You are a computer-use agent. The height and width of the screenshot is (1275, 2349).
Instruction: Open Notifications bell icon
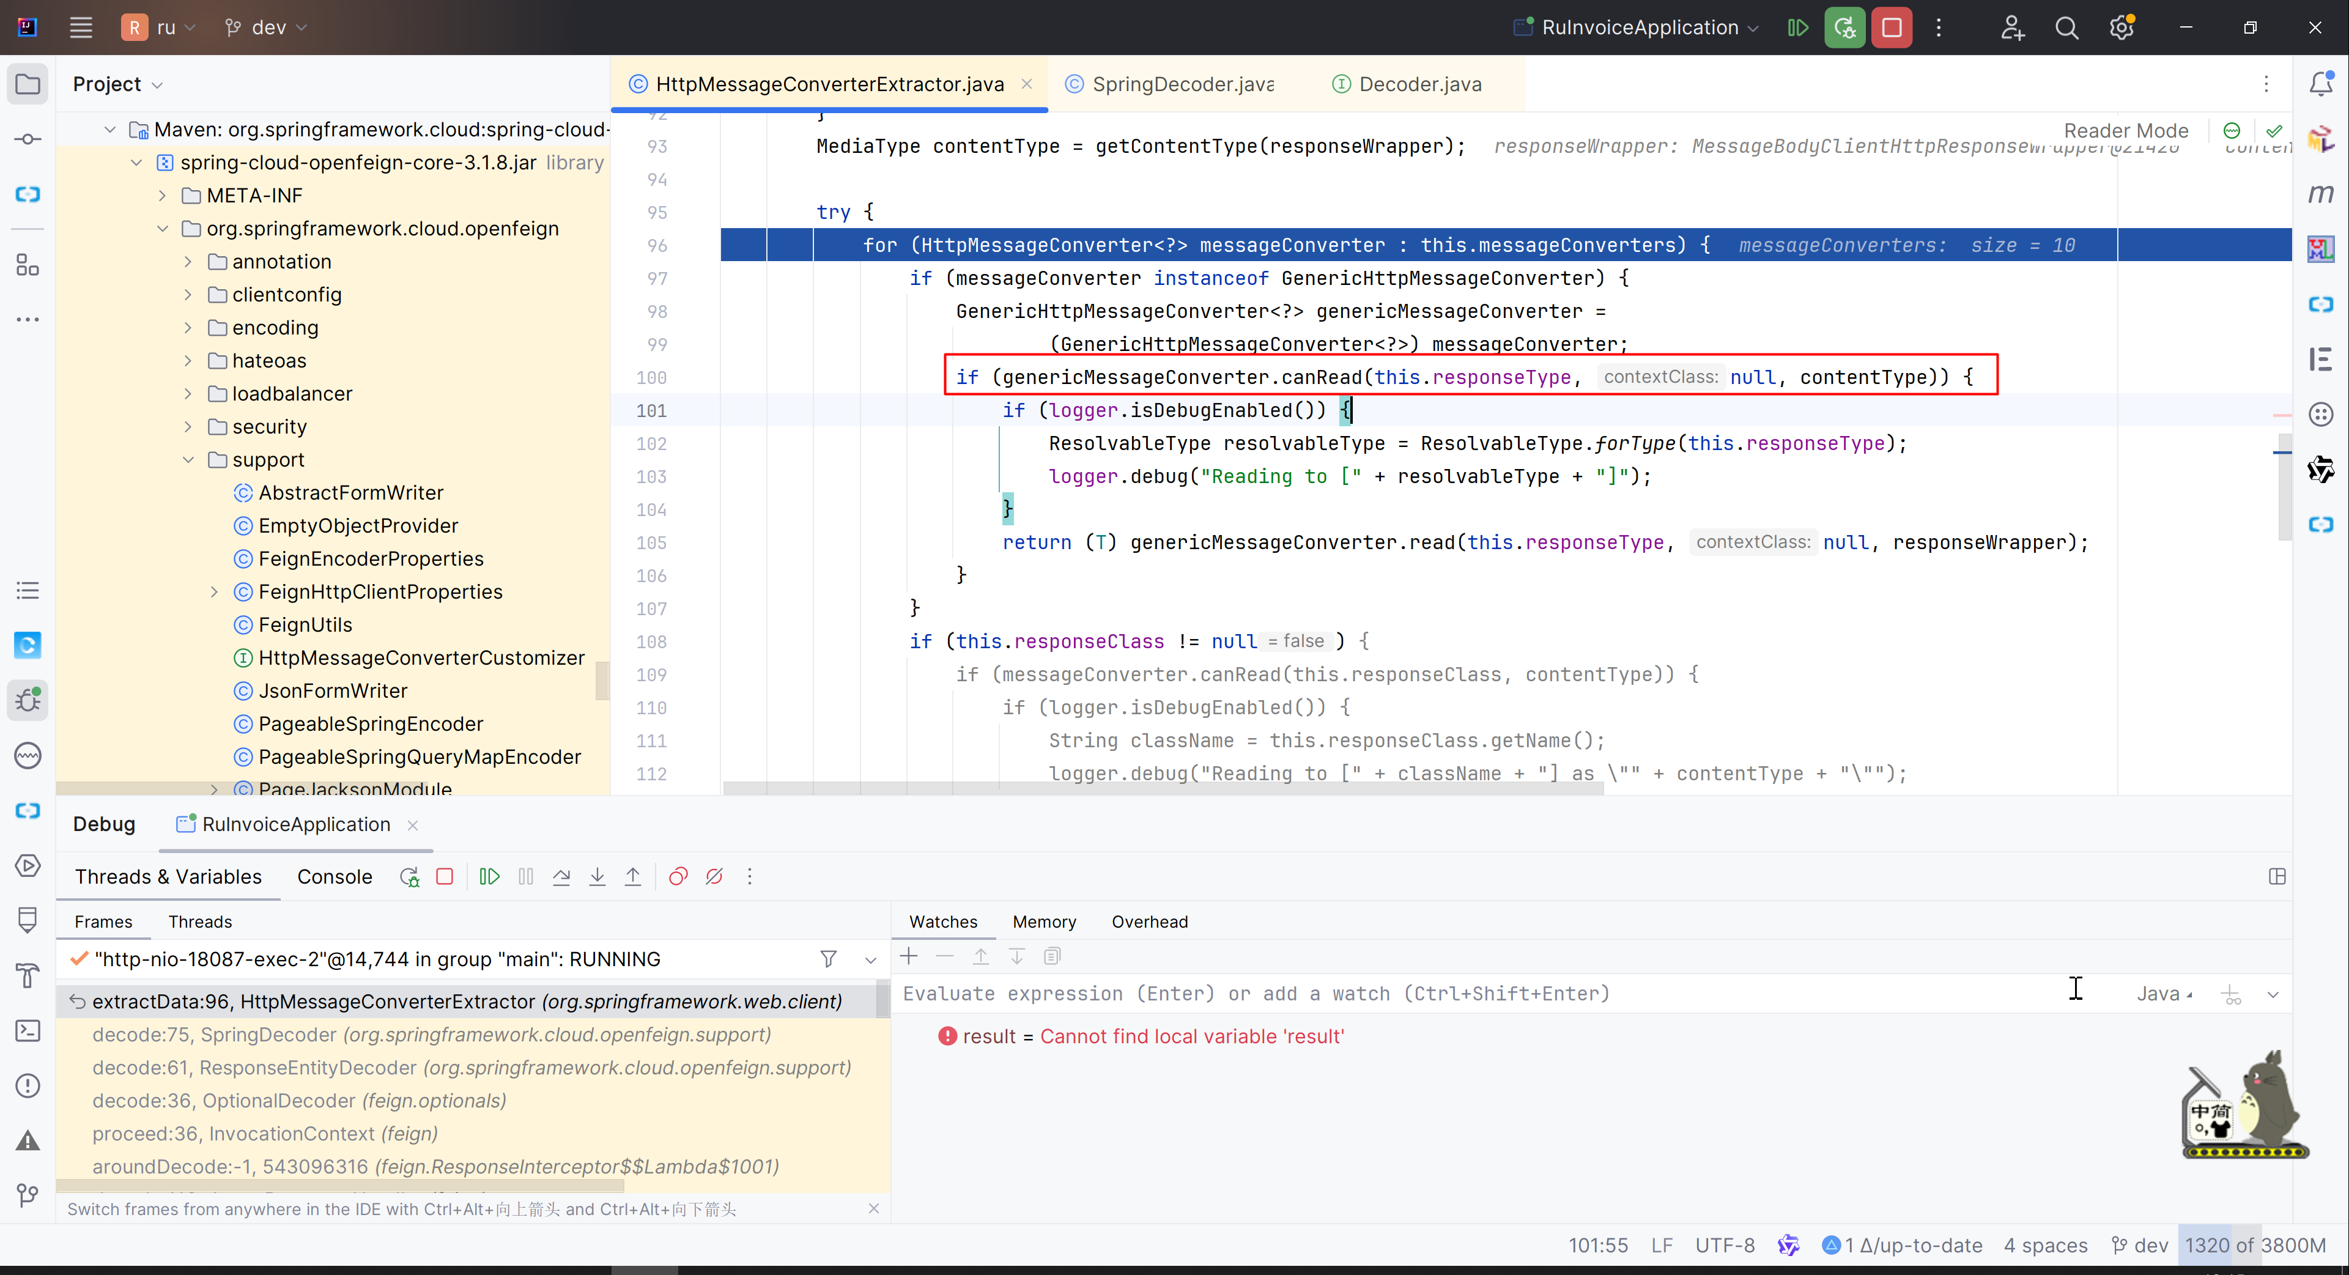(x=2321, y=84)
